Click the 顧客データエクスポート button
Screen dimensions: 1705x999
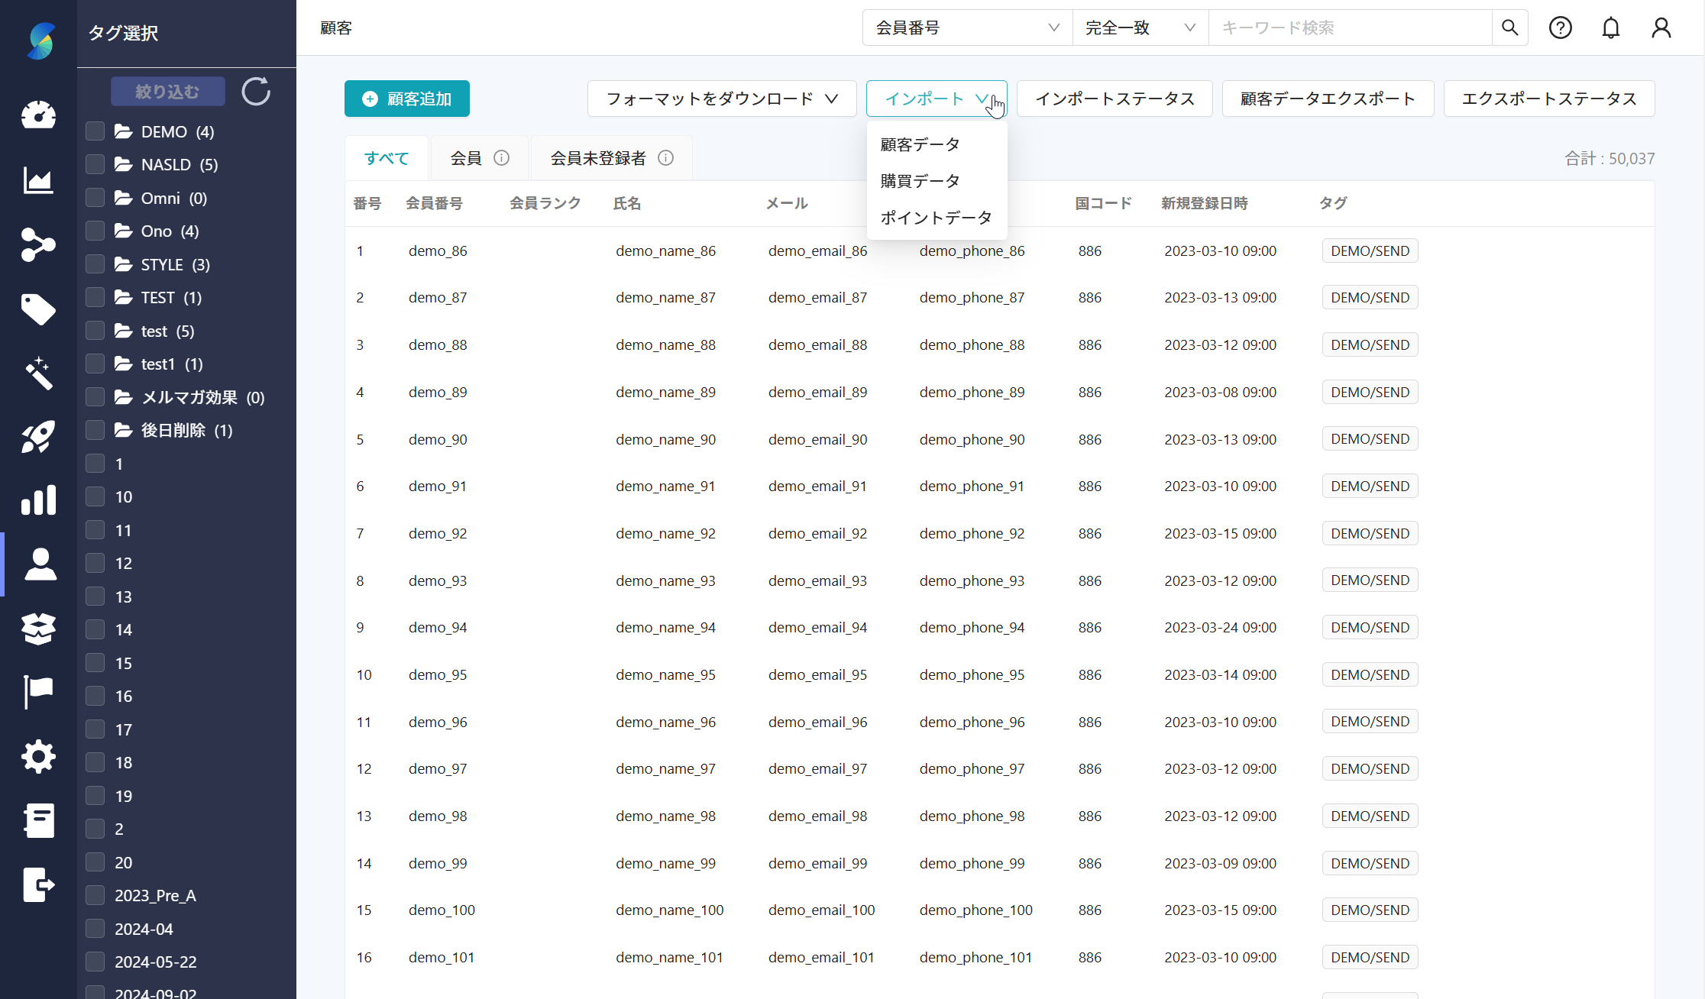1328,98
